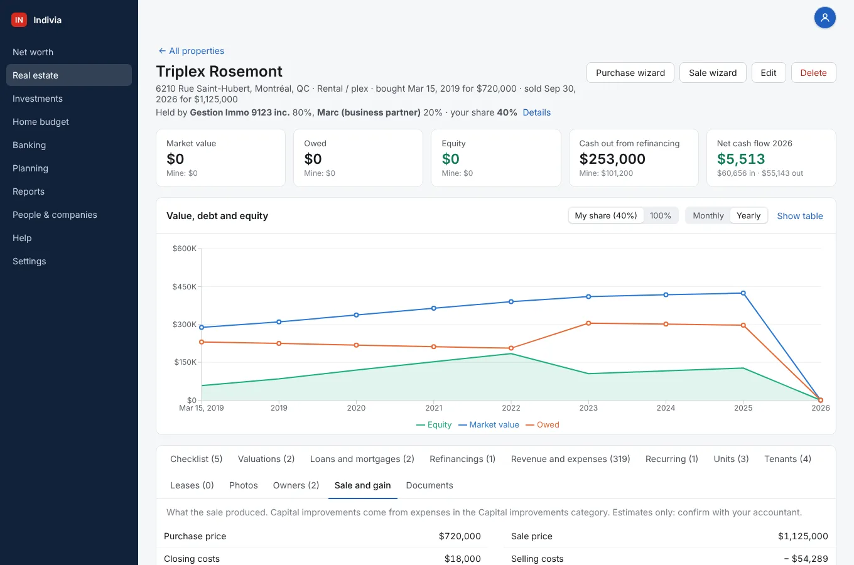The width and height of the screenshot is (854, 565).
Task: Switch to the Units (3) tab
Action: [732, 459]
